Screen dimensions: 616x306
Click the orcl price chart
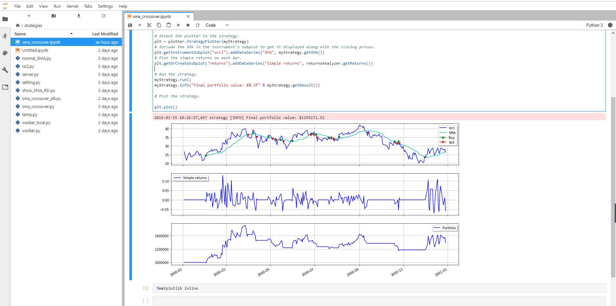[315, 144]
